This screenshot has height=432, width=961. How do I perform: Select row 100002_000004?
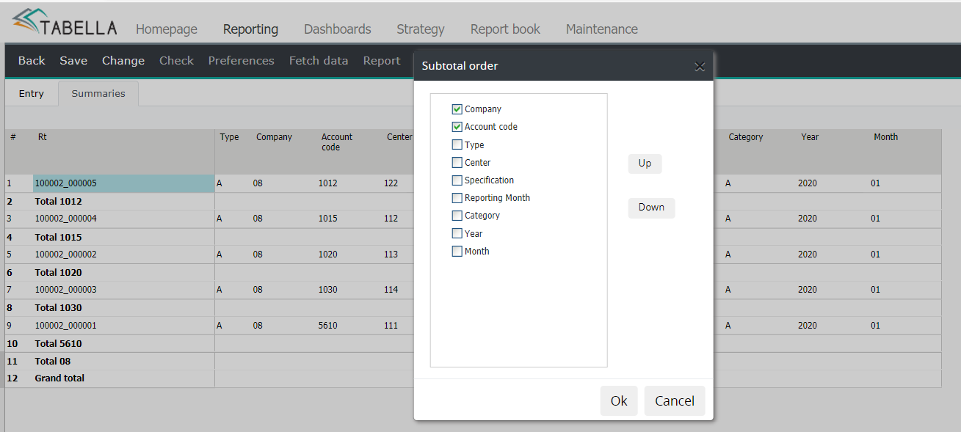click(123, 219)
